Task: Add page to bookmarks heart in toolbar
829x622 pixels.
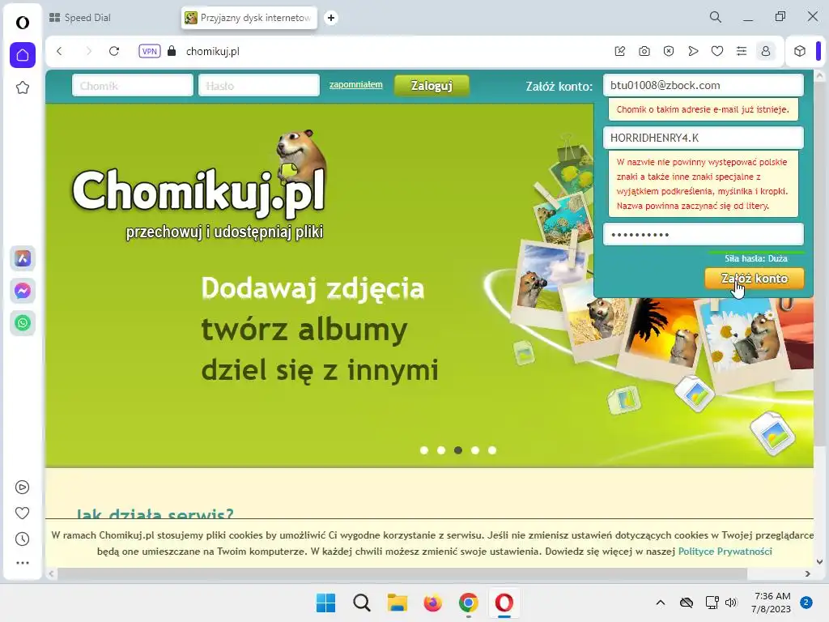Action: point(717,51)
